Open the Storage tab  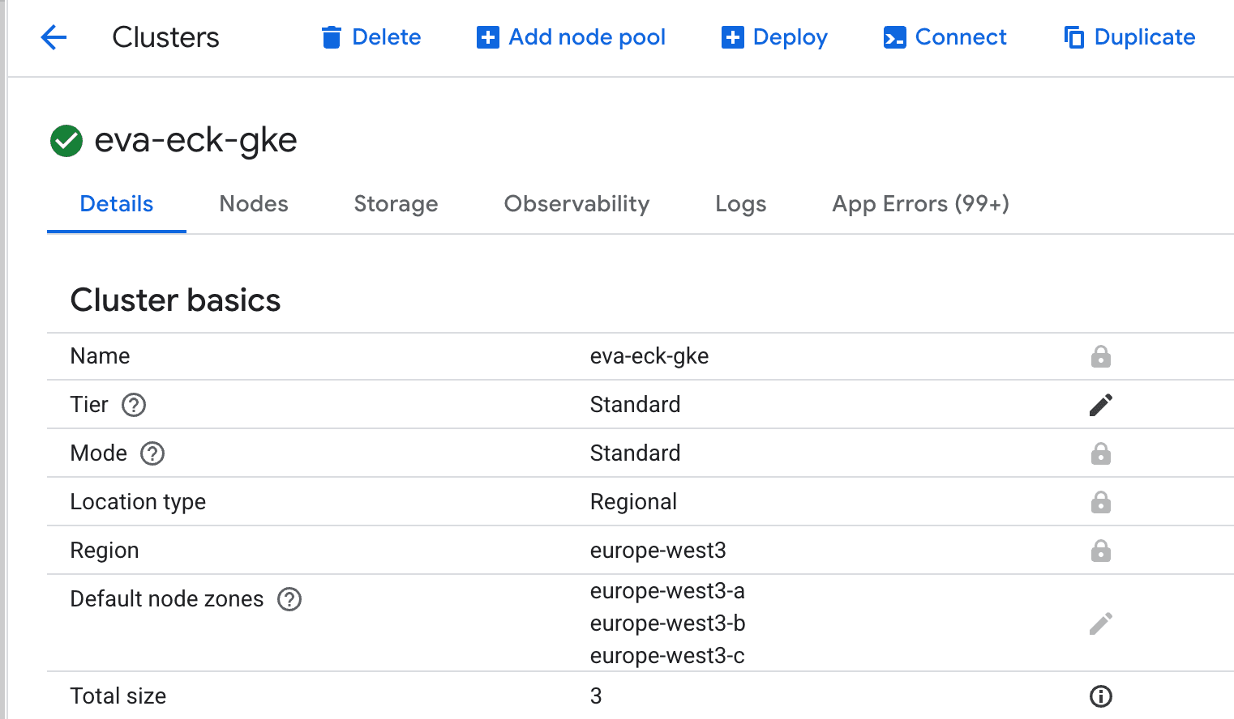tap(396, 204)
